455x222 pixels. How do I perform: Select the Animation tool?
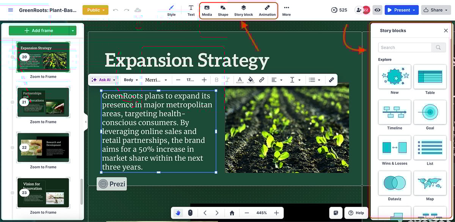[x=267, y=10]
